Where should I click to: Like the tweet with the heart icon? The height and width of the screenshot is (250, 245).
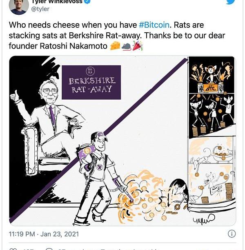pos(13,249)
